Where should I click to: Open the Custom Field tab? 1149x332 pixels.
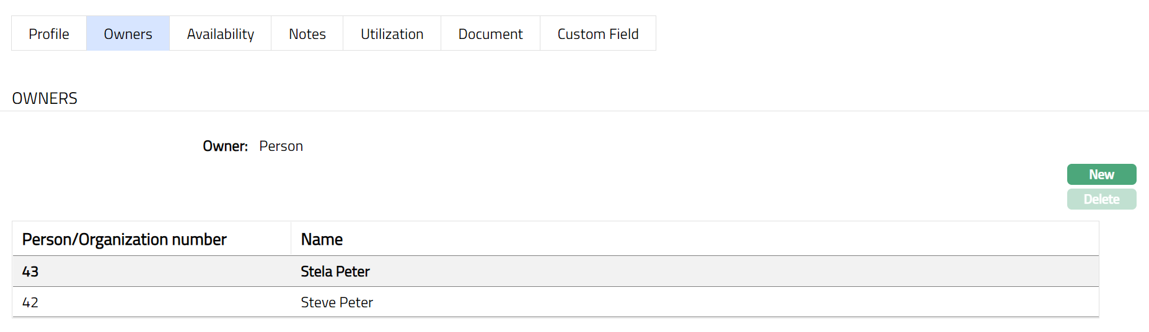[597, 34]
